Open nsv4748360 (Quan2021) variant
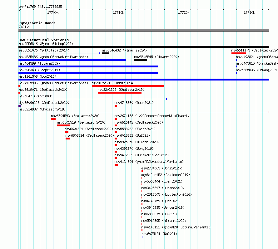 (x=134, y=103)
